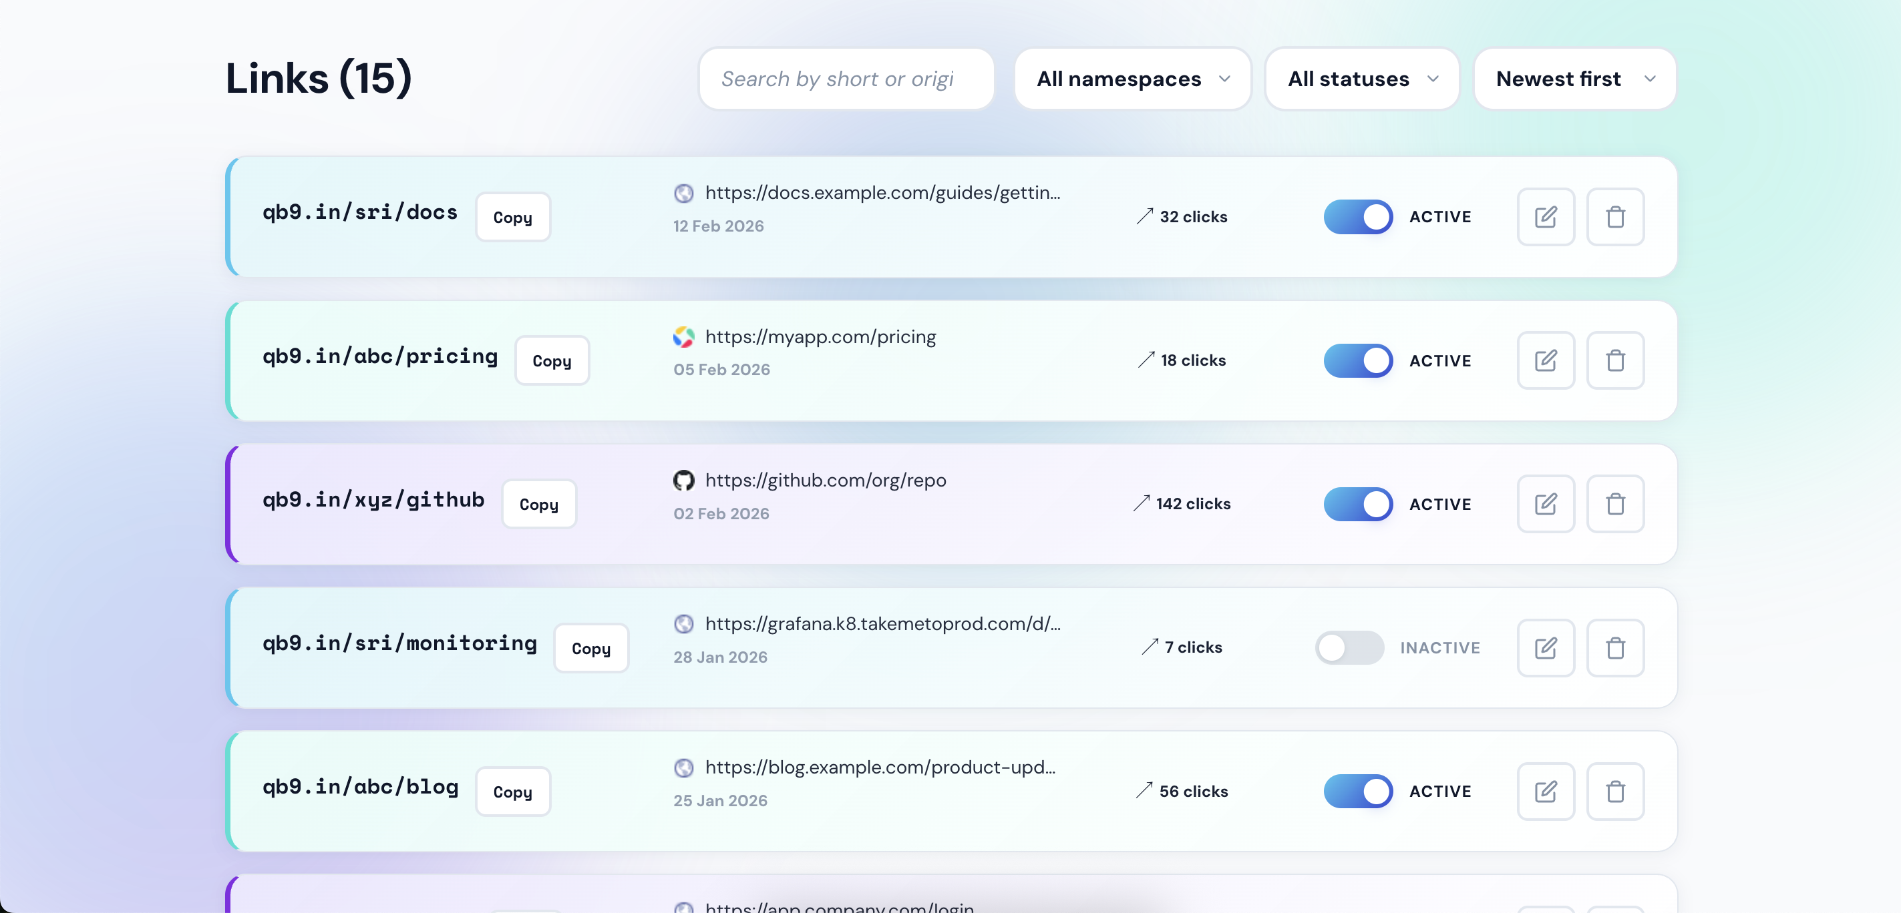Screen dimensions: 1901x913
Task: Open the Newest first sort dropdown
Action: [1574, 79]
